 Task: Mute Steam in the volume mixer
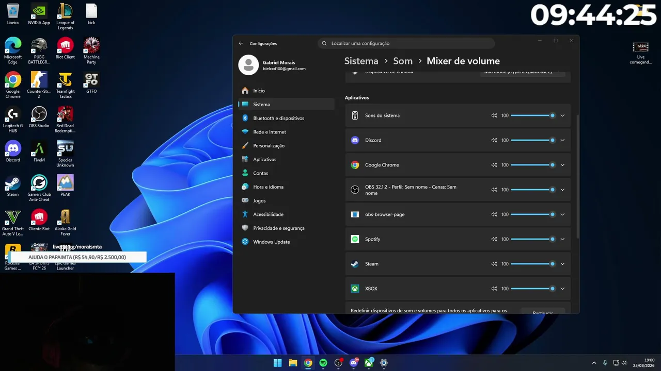coord(494,264)
